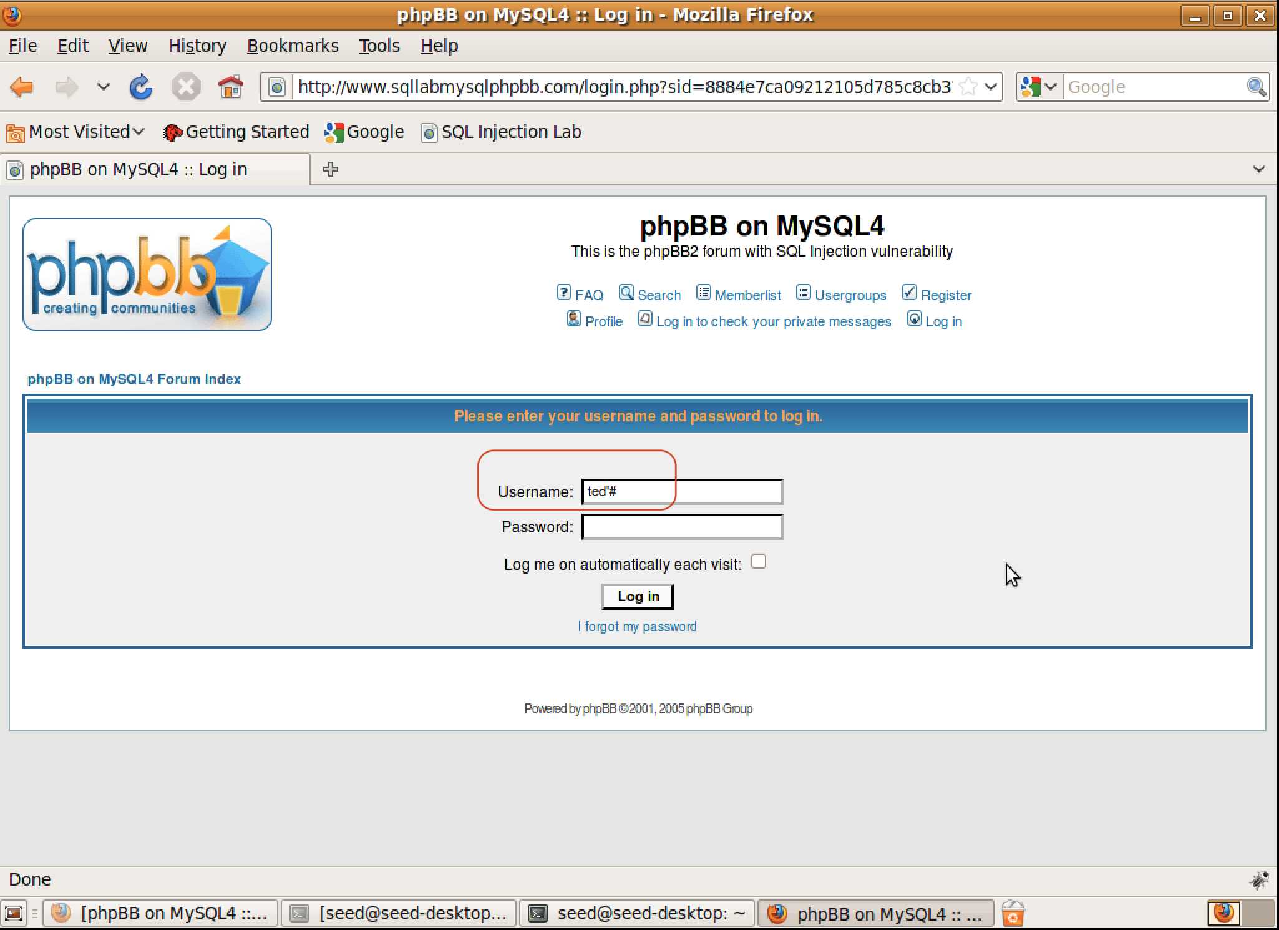Click the private messages icon
This screenshot has width=1279, height=930.
click(644, 319)
